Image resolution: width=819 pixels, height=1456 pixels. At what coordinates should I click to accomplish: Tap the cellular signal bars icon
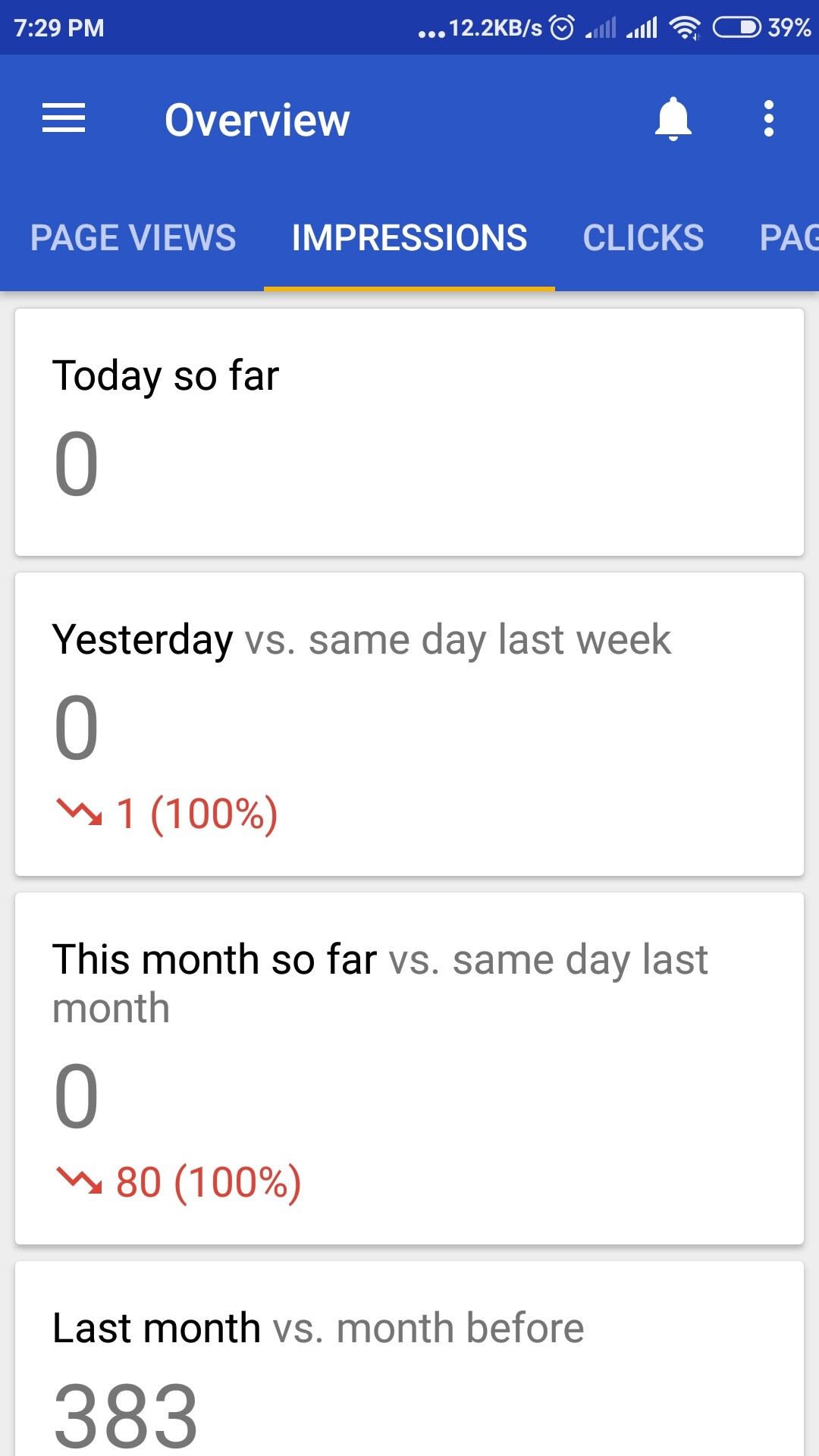(x=642, y=28)
